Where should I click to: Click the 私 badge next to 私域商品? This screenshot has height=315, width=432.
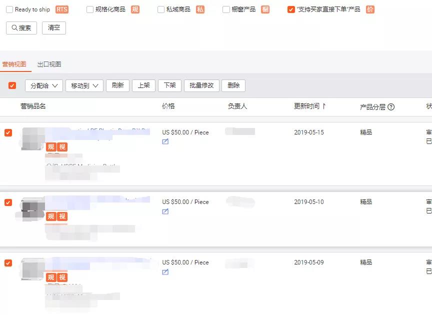(x=200, y=9)
